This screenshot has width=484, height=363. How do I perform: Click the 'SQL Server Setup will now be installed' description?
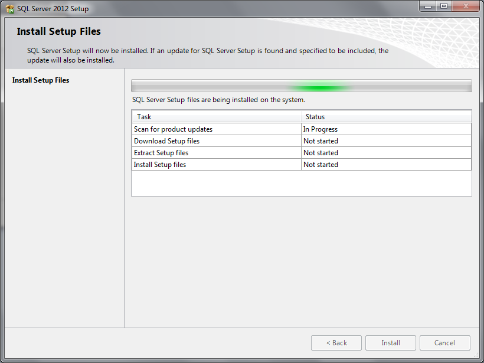coord(208,55)
